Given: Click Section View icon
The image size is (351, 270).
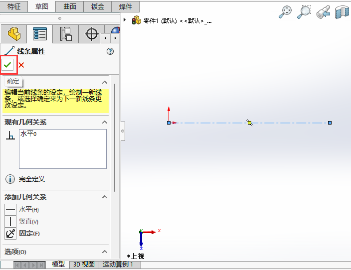Looking at the screenshot, I should [342, 12].
